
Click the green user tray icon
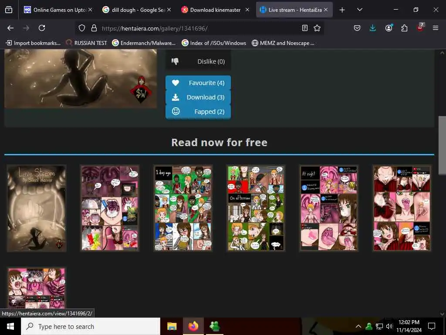coord(369,326)
